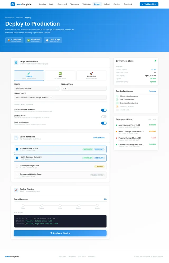Select the Production rocket environment card
Screen dimensions: 169x263
point(91,76)
